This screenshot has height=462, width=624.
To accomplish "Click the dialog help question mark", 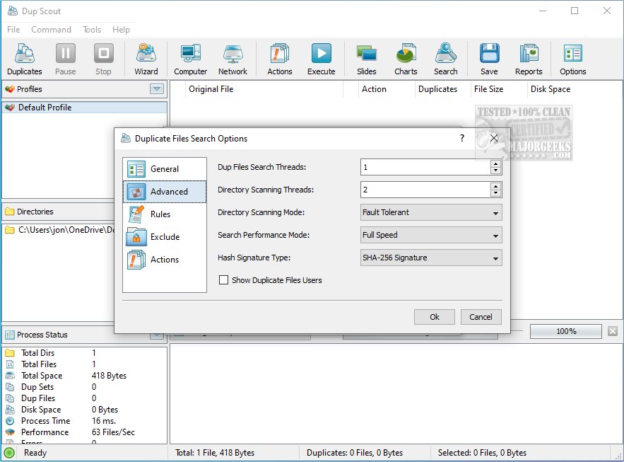I will coord(462,138).
